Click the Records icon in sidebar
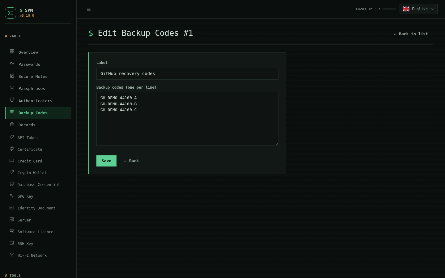Screen dimensions: 445x278 tap(12, 124)
